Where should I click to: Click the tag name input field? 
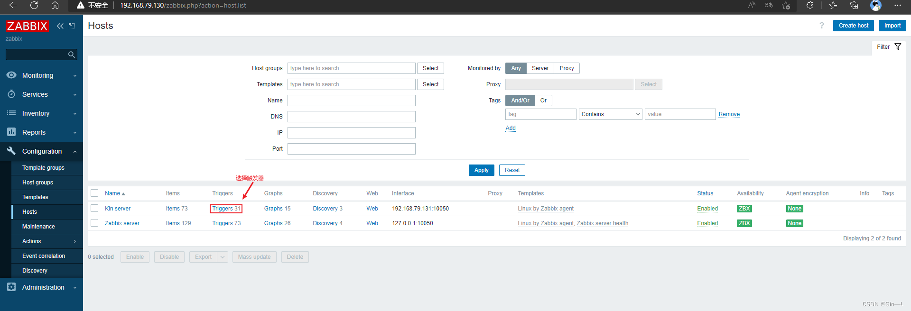pyautogui.click(x=541, y=114)
